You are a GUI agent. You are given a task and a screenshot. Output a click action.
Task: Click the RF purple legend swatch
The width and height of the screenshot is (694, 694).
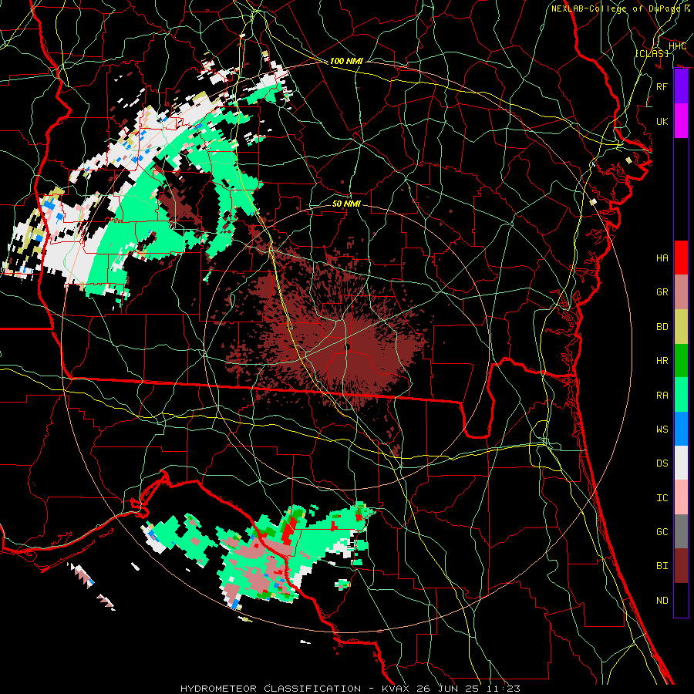[681, 86]
